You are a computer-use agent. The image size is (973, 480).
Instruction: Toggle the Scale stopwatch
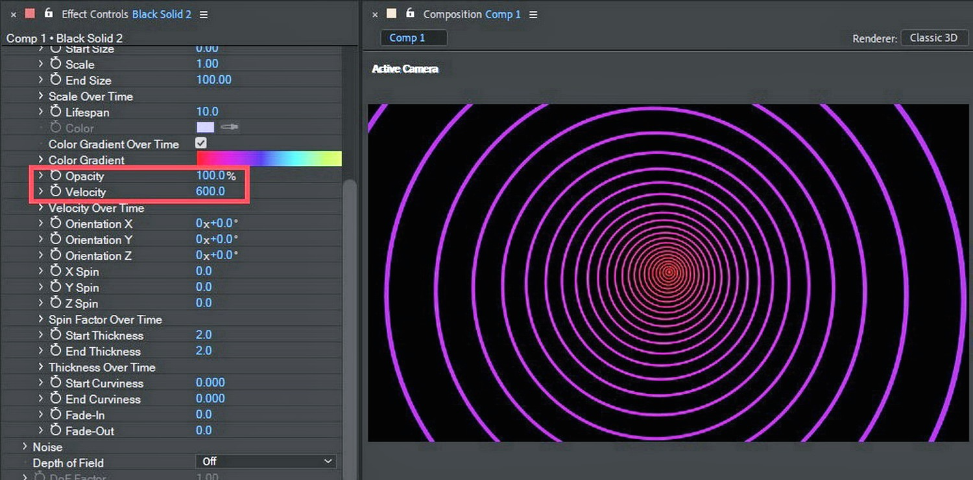tap(56, 64)
